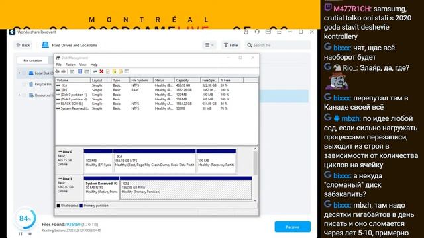
Task: Select the 509 MB Recovery Partition block
Action: [216, 161]
